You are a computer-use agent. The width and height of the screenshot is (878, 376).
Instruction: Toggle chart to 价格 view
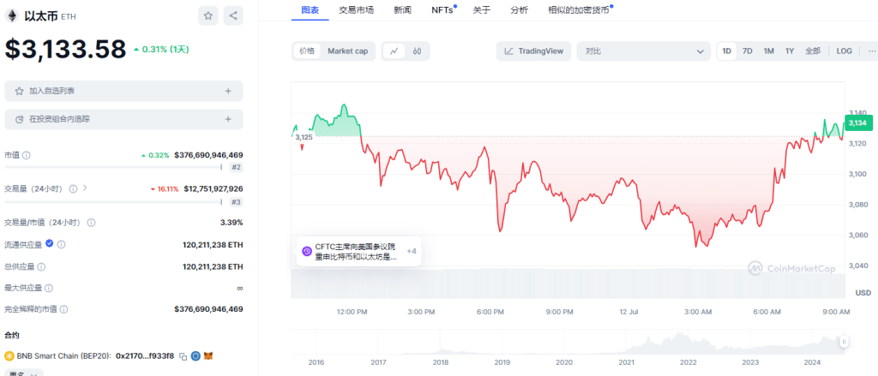click(307, 51)
